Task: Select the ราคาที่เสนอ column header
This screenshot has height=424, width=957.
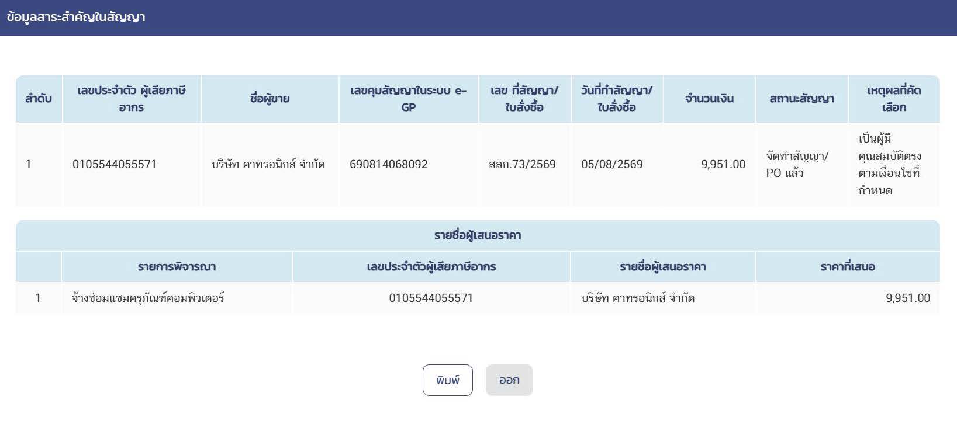Action: pyautogui.click(x=848, y=267)
